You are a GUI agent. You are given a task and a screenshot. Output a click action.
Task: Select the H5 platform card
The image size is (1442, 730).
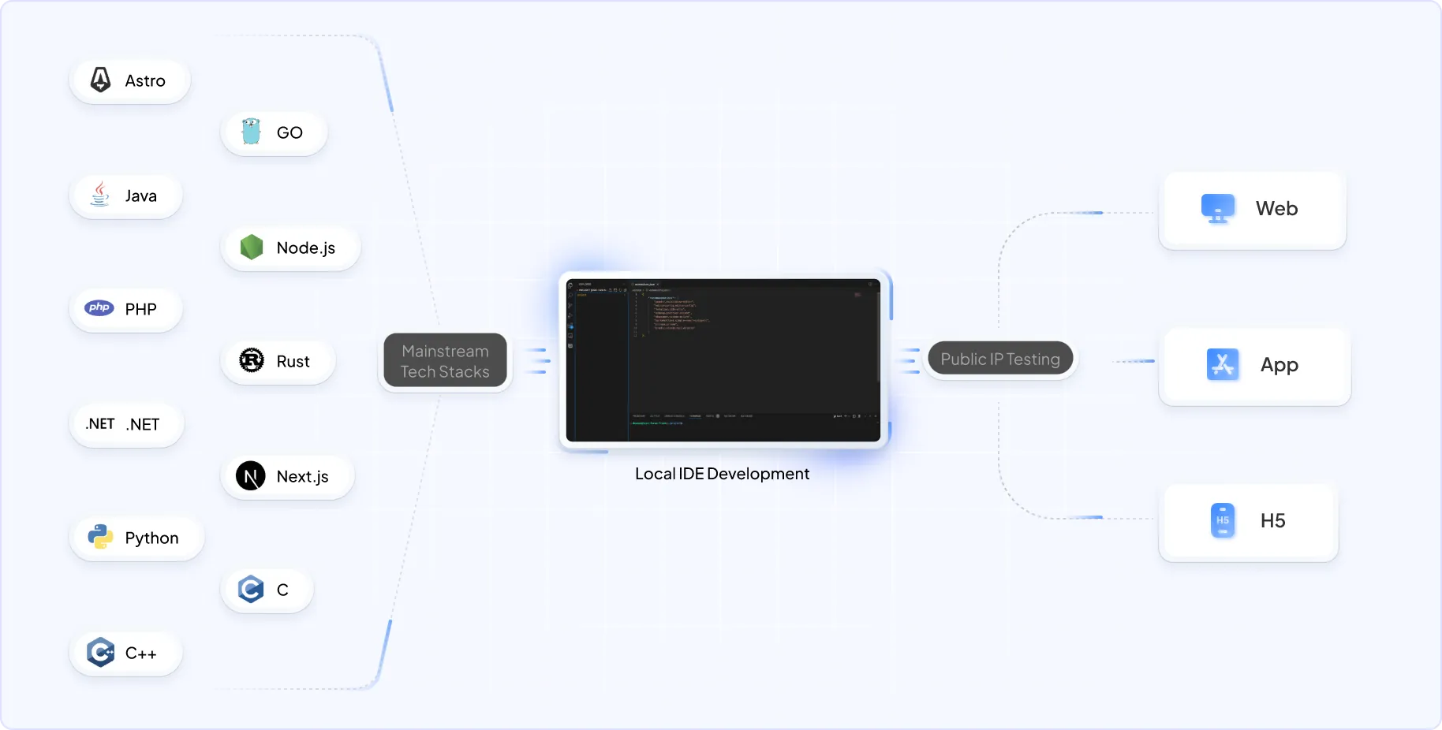1248,522
